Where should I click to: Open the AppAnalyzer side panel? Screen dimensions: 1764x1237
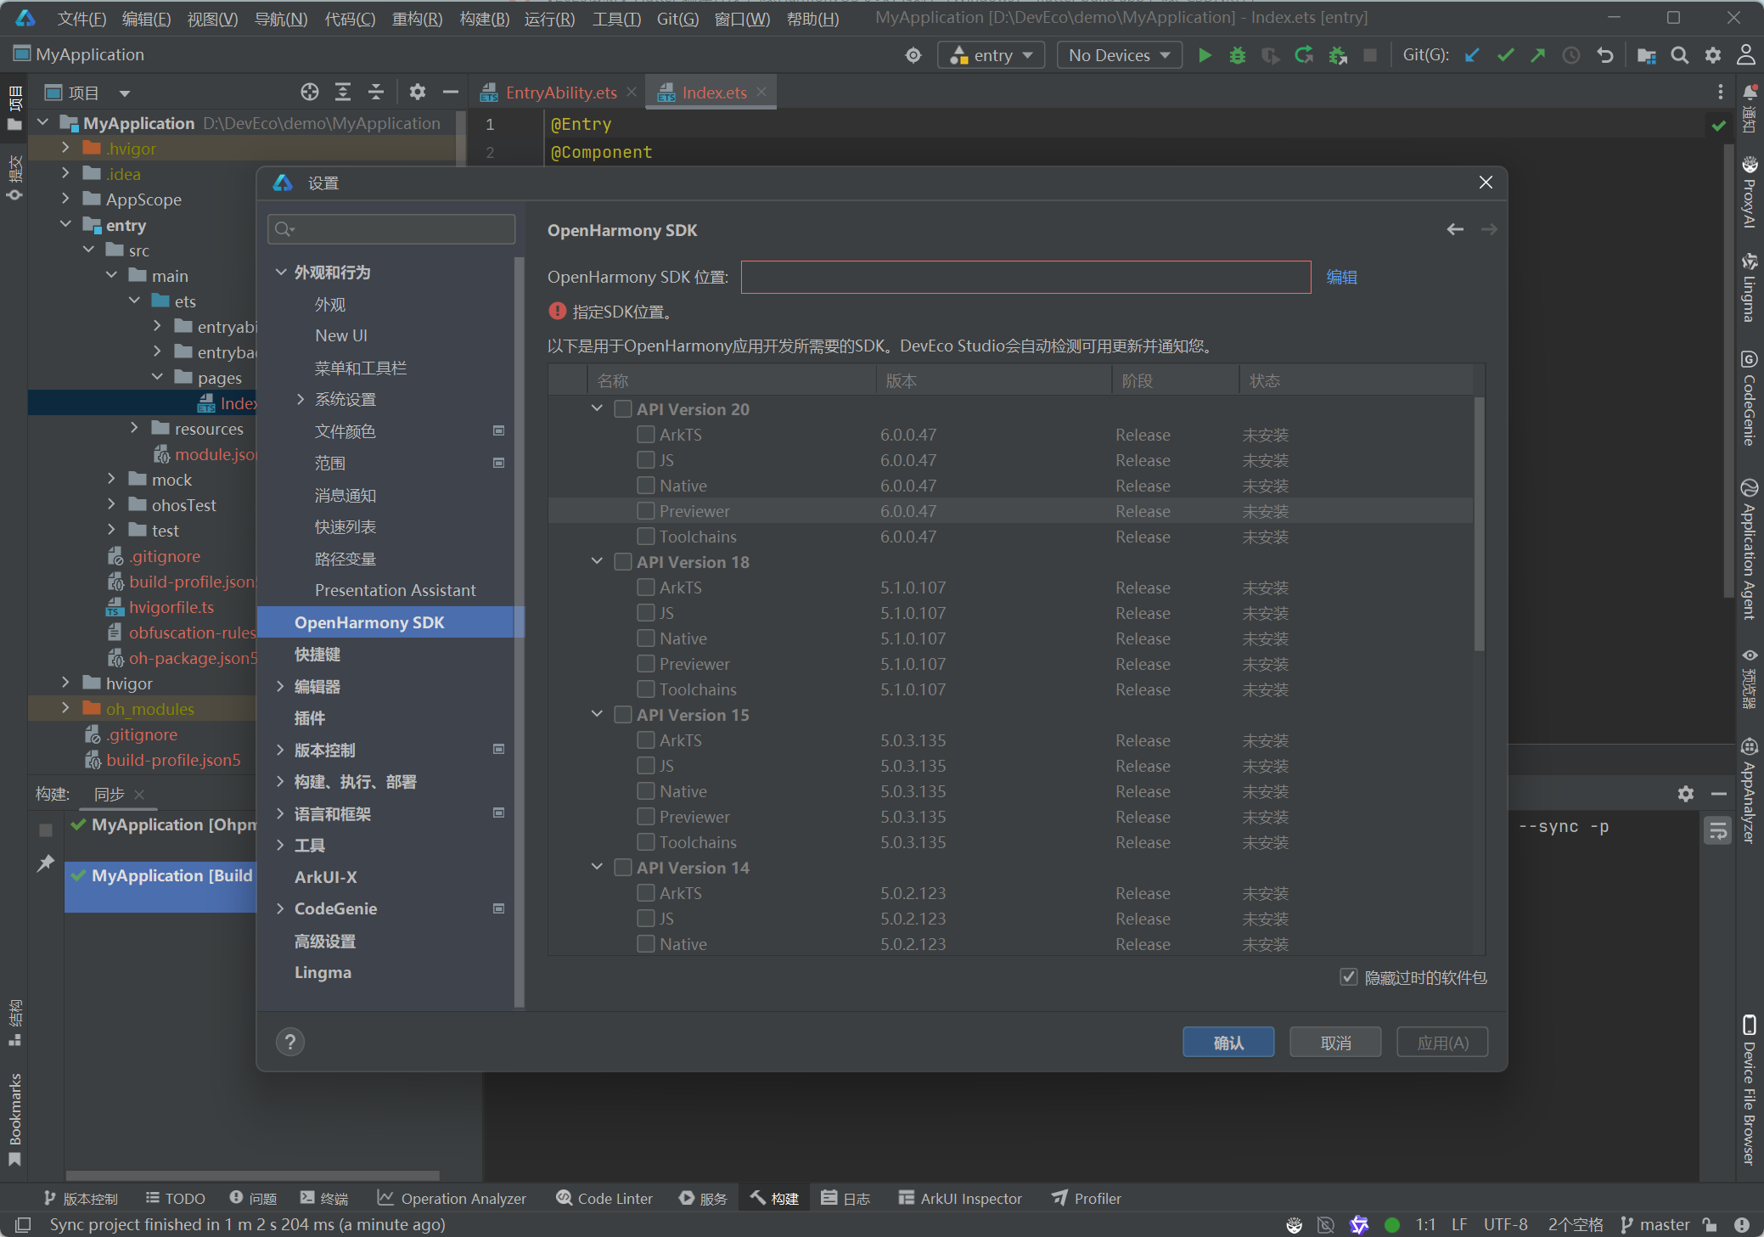click(1750, 790)
